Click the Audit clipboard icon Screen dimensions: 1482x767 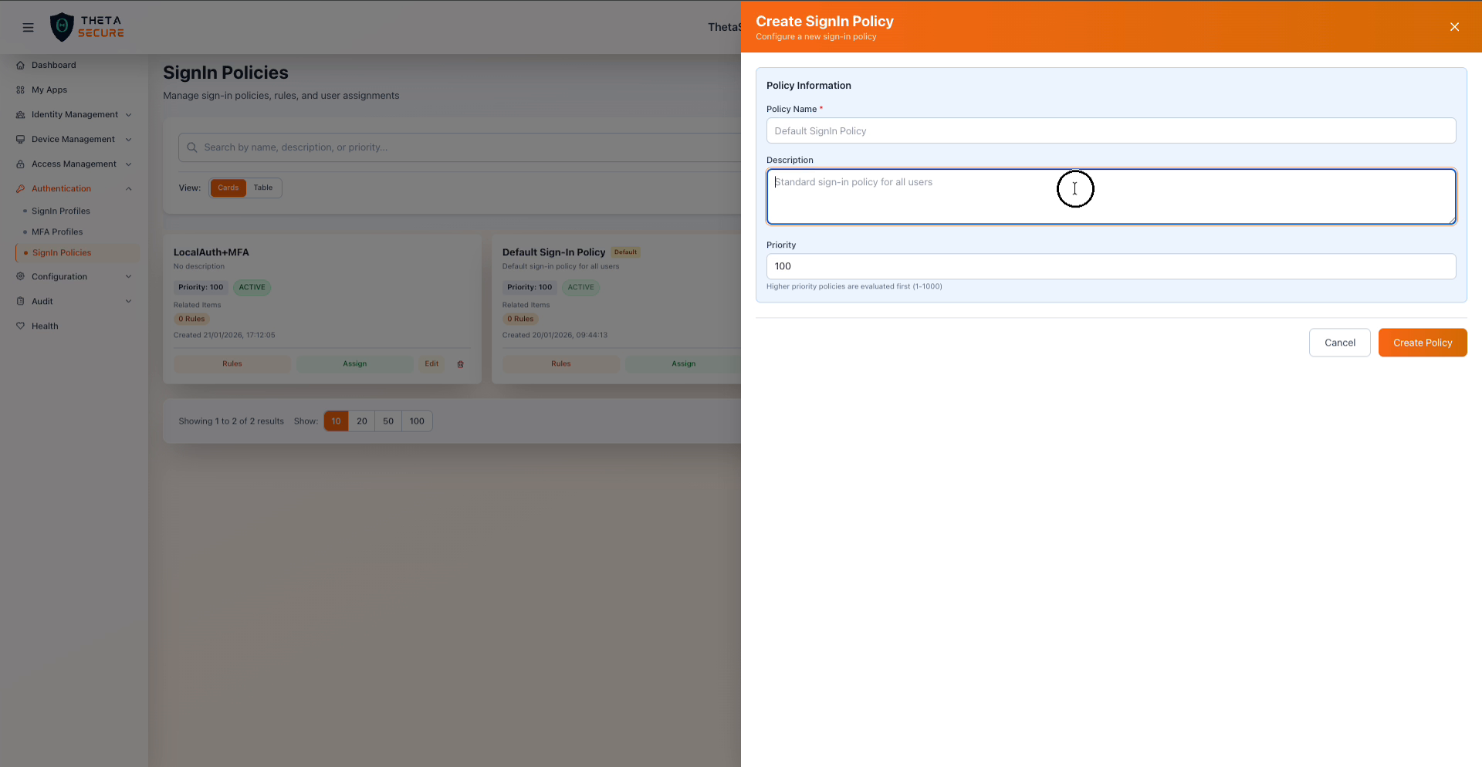tap(21, 301)
